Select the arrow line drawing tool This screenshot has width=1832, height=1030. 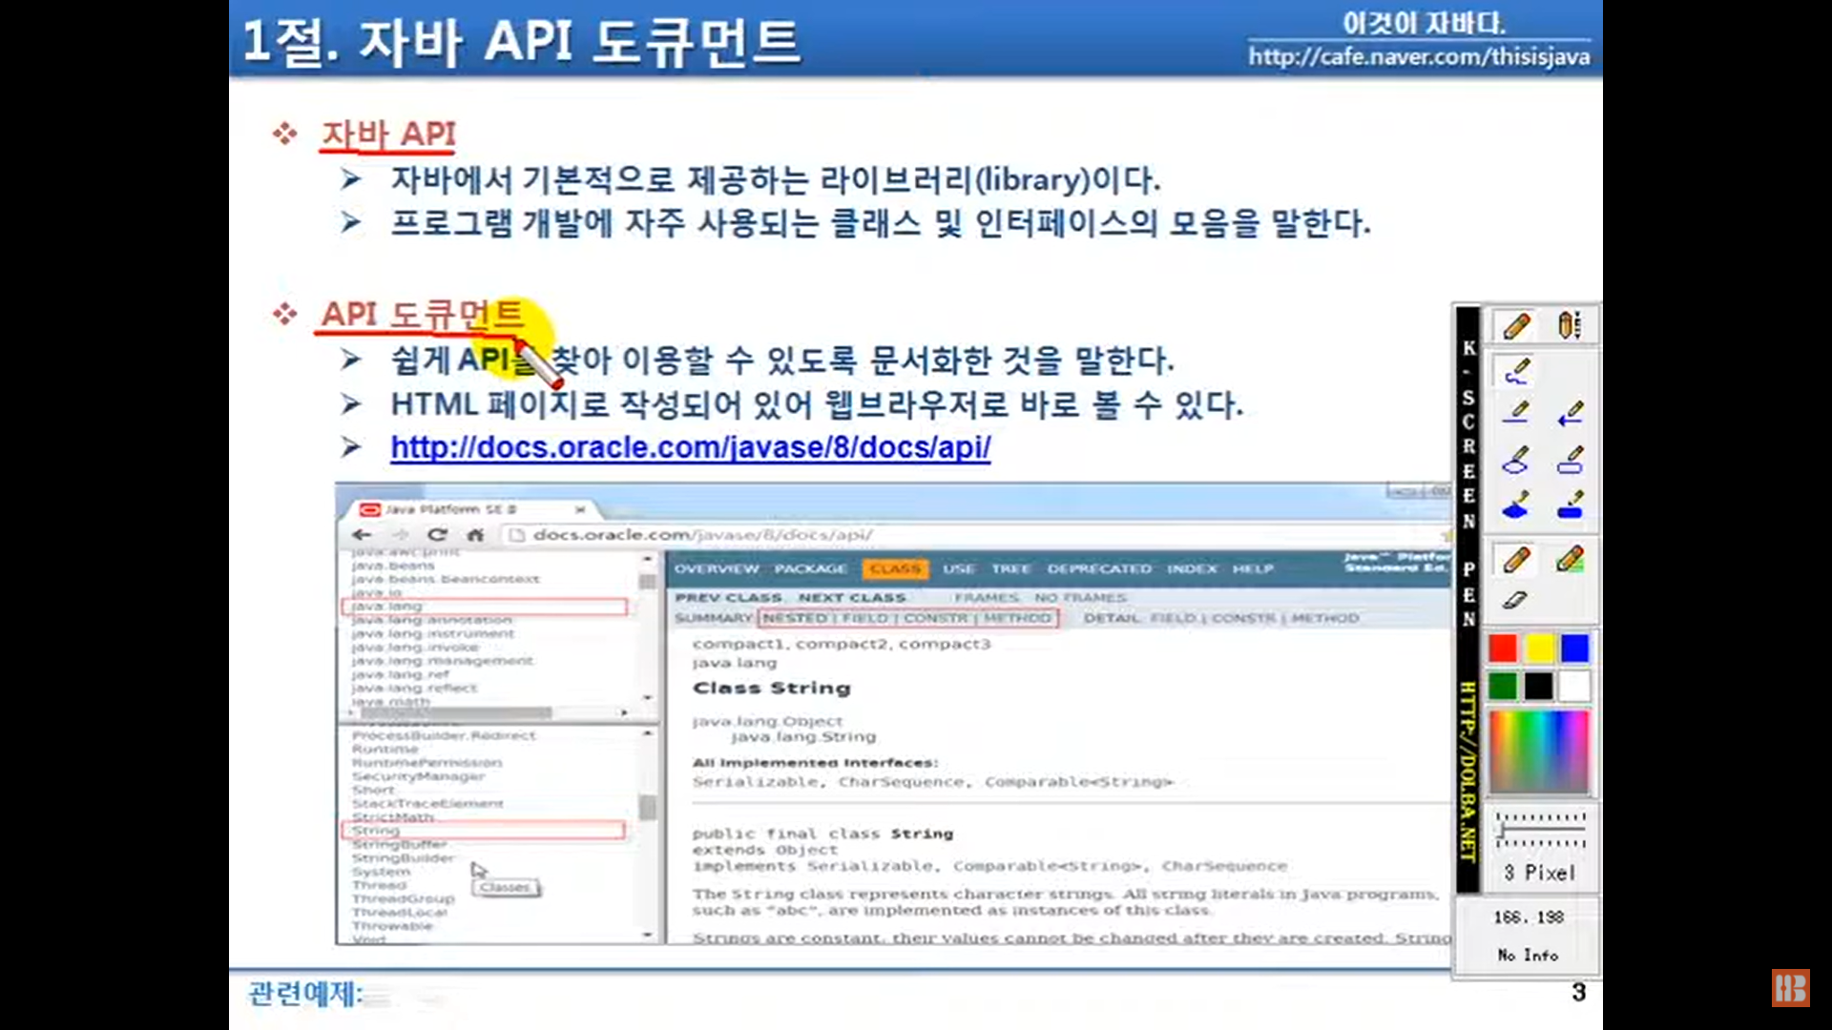coord(1570,413)
